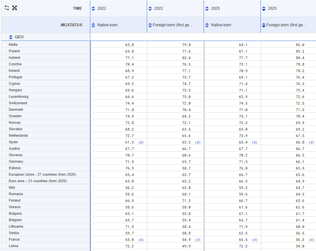Sort by 2022 Native-born time column arrow
Screen dimensions: 316x251
pos(93,8)
